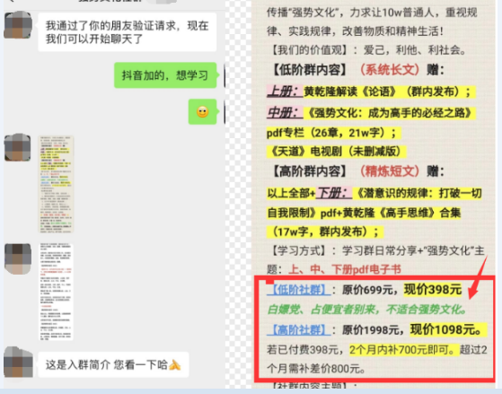
Task: Click the pink highlighted 下册: label
Action: click(x=334, y=193)
